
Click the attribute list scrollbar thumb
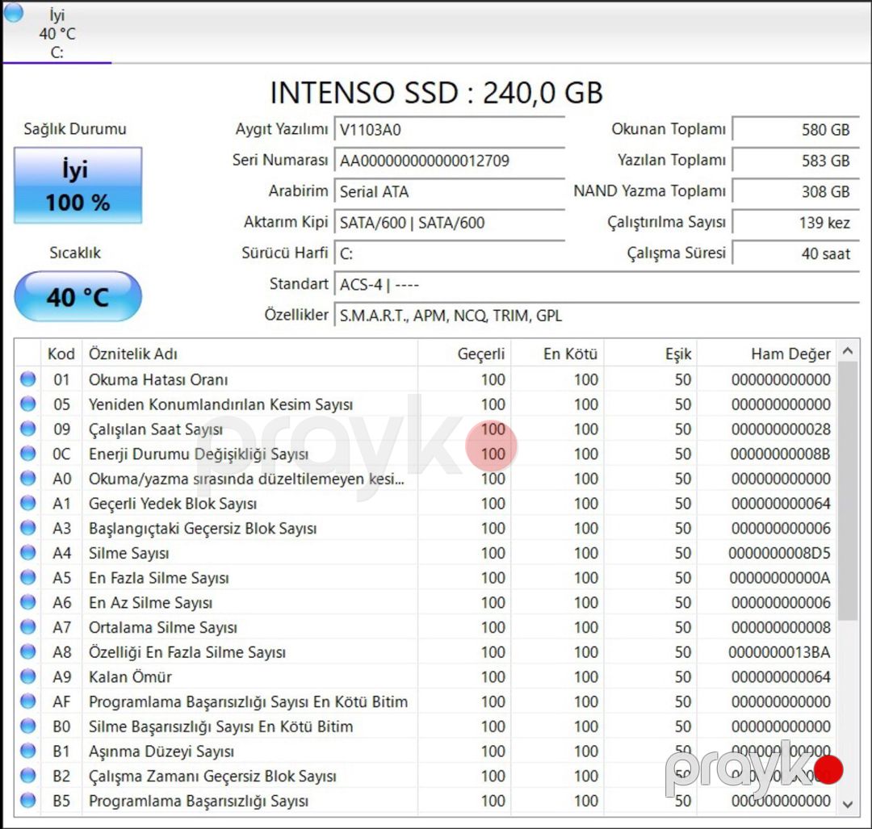[848, 491]
